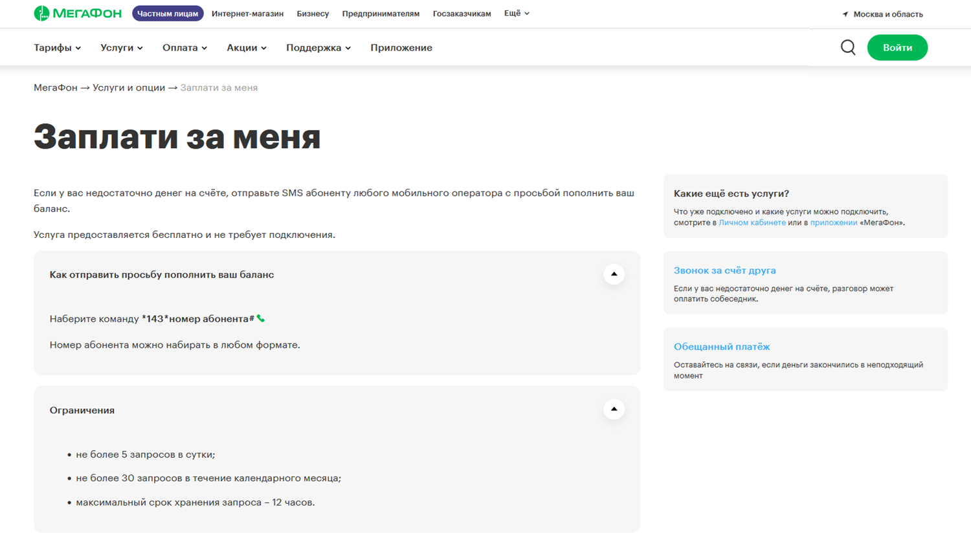Open the приложении link in sidebar
The width and height of the screenshot is (971, 540).
[x=834, y=222]
